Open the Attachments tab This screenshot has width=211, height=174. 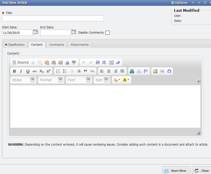point(79,45)
